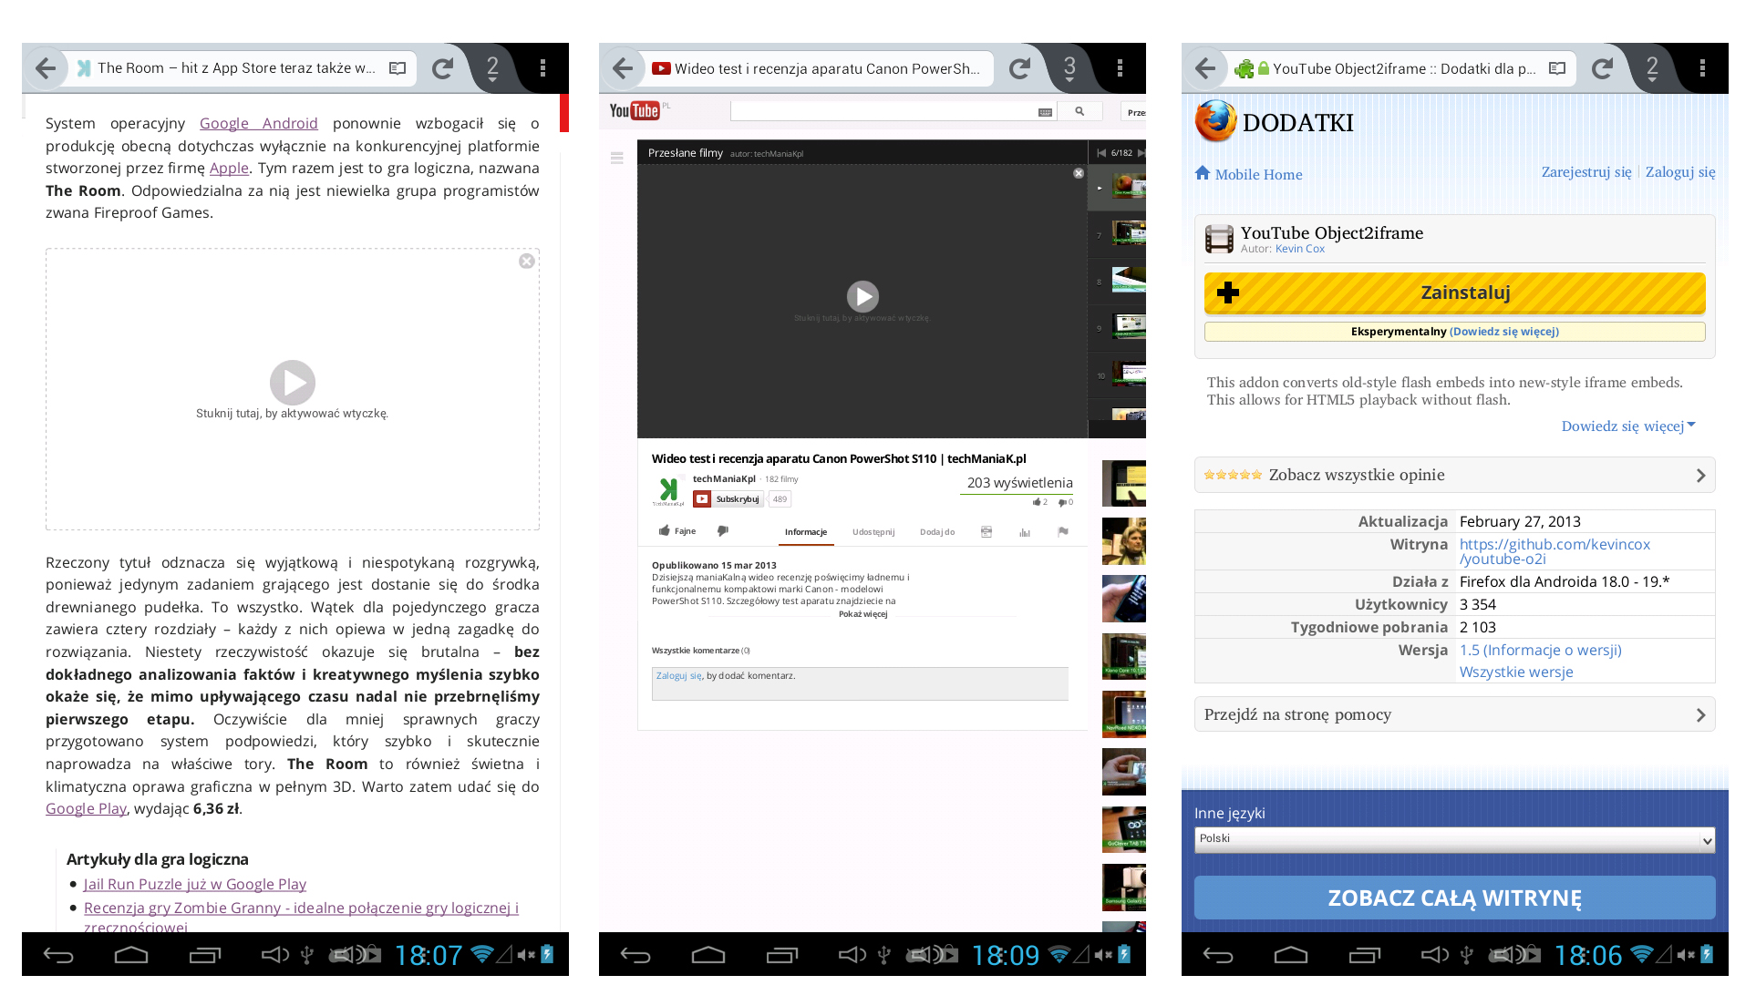The width and height of the screenshot is (1756, 1006).
Task: Click the thumbs-down dislike icon
Action: [x=722, y=531]
